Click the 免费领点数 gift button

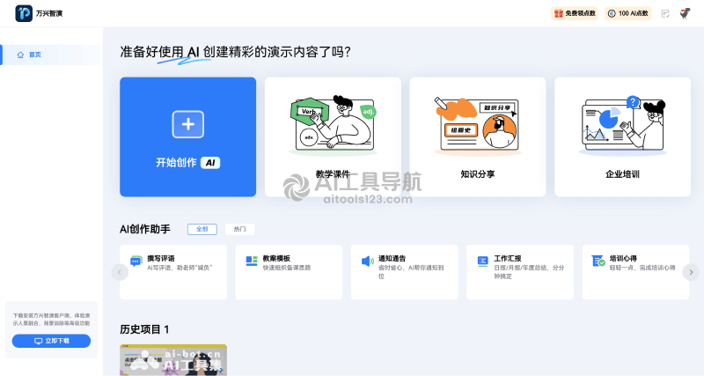click(x=575, y=13)
